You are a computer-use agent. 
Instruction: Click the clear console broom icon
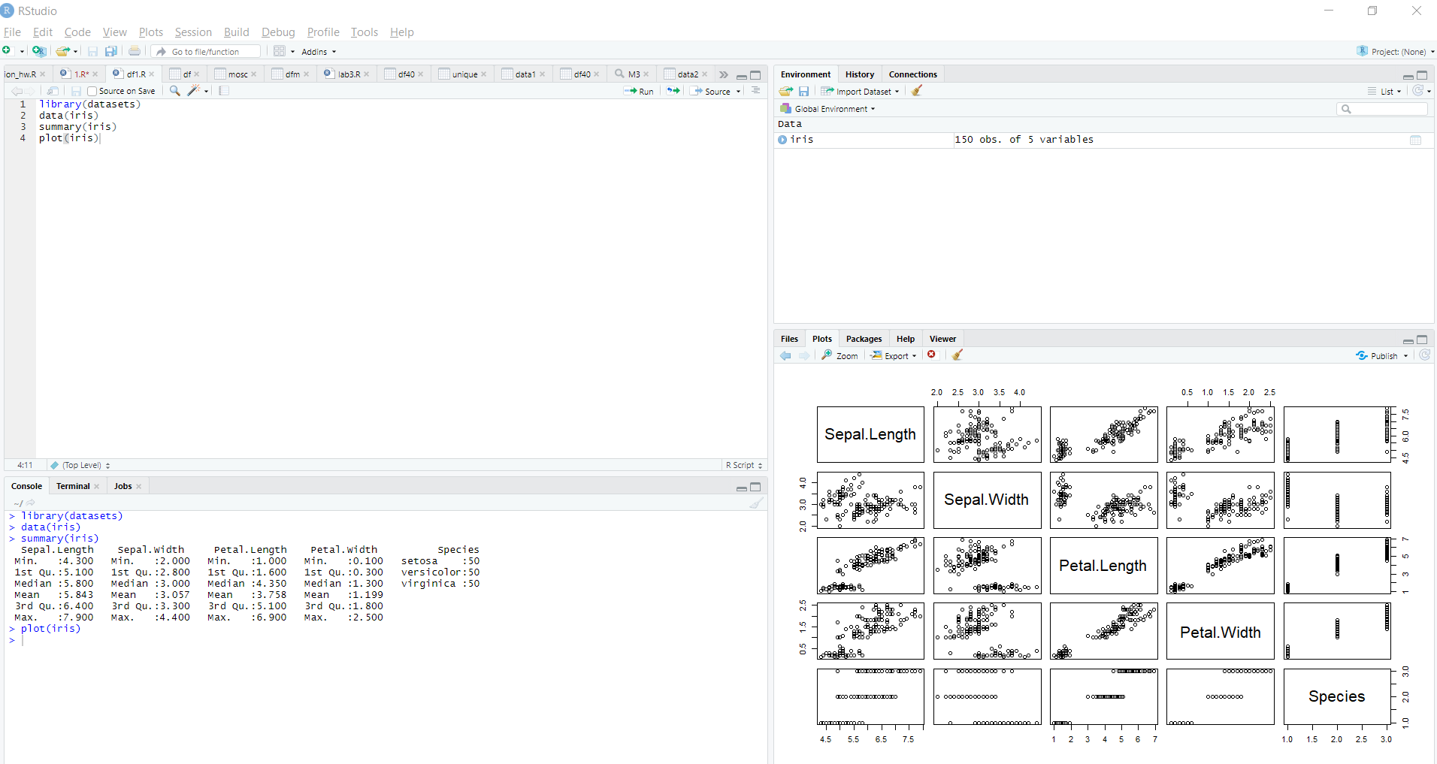click(756, 503)
